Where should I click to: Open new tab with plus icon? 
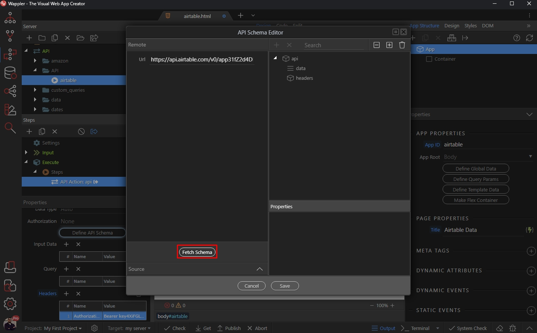241,15
